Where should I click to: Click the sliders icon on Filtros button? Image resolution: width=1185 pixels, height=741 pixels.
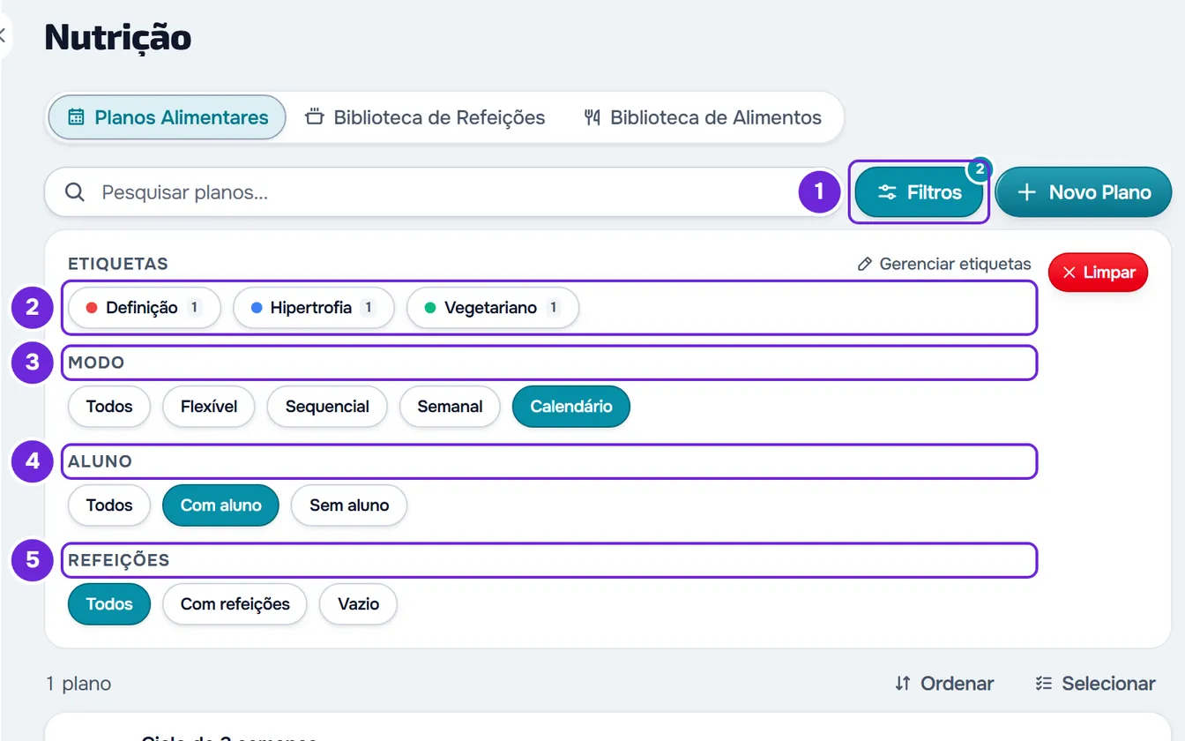click(x=887, y=192)
